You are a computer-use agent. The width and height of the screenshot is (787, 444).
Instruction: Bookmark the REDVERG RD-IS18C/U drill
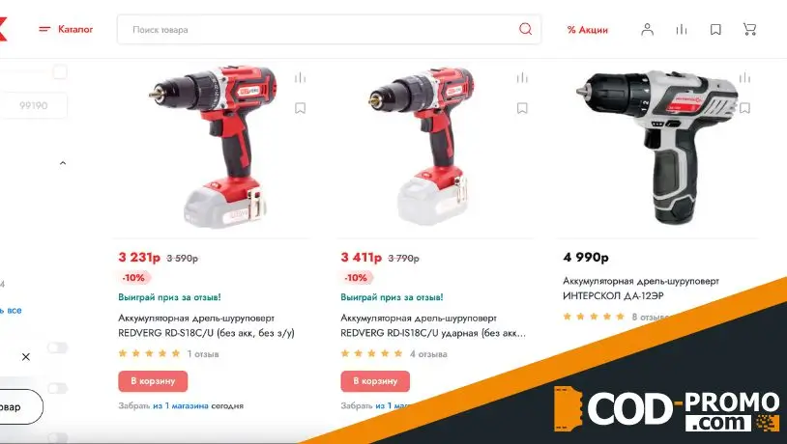[x=522, y=108]
